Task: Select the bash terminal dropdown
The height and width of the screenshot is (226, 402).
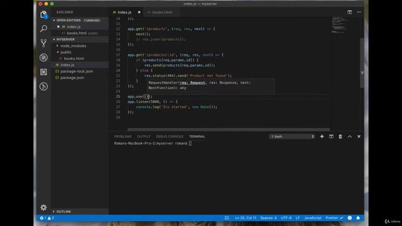Action: point(292,137)
